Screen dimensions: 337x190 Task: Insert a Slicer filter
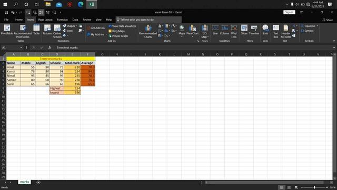point(244,30)
